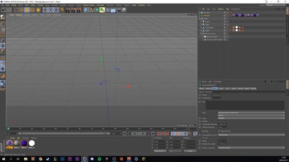Viewport: 289px width, 162px height.
Task: Toggle the Z axis lock
Action: pyautogui.click(x=56, y=10)
